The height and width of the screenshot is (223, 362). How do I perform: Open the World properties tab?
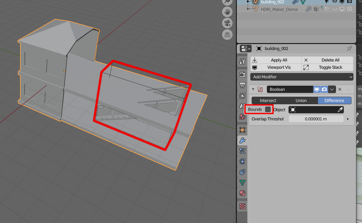[242, 117]
